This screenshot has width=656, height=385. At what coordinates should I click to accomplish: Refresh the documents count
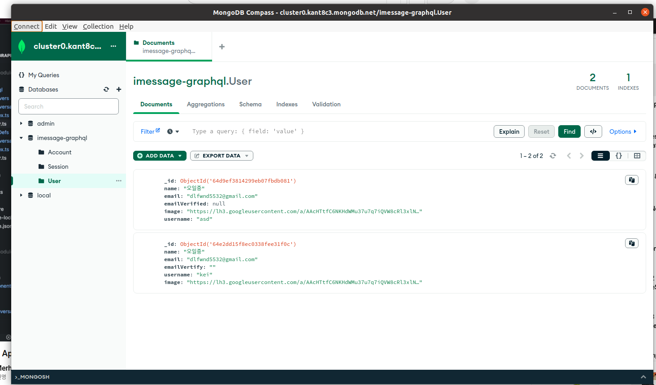click(553, 156)
